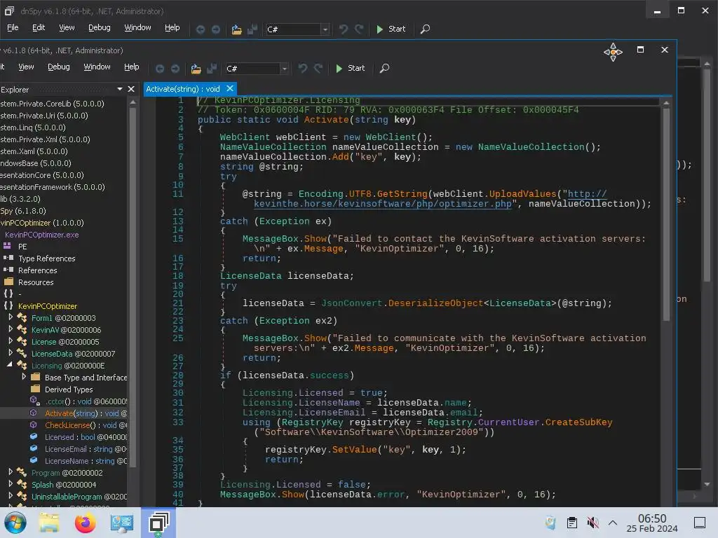
Task: Click the Start button in outer toolbar
Action: tap(391, 29)
